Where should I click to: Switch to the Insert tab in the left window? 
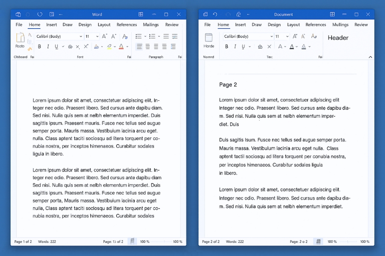[x=51, y=24]
